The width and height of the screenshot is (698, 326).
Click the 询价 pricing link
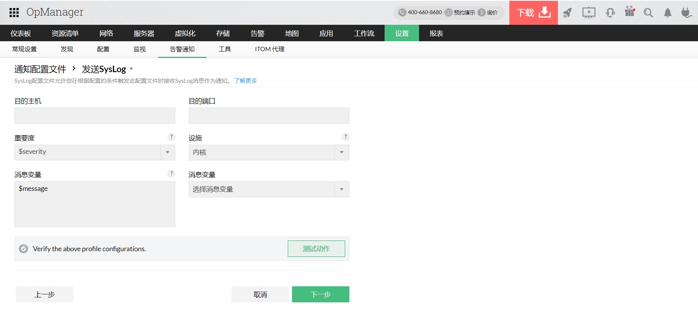tap(488, 13)
